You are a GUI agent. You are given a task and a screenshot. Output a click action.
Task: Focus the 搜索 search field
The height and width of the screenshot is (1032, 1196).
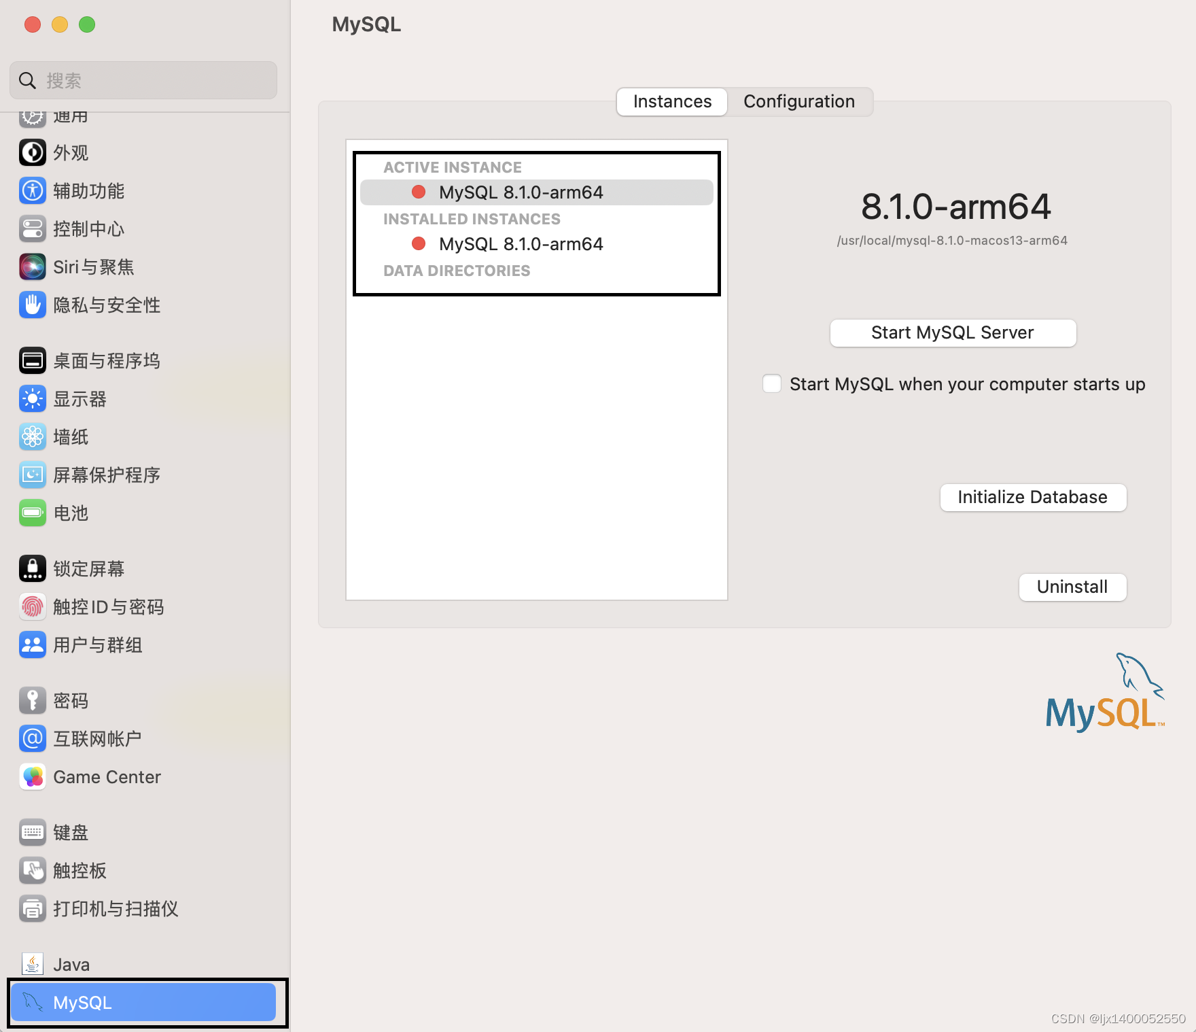(x=143, y=81)
